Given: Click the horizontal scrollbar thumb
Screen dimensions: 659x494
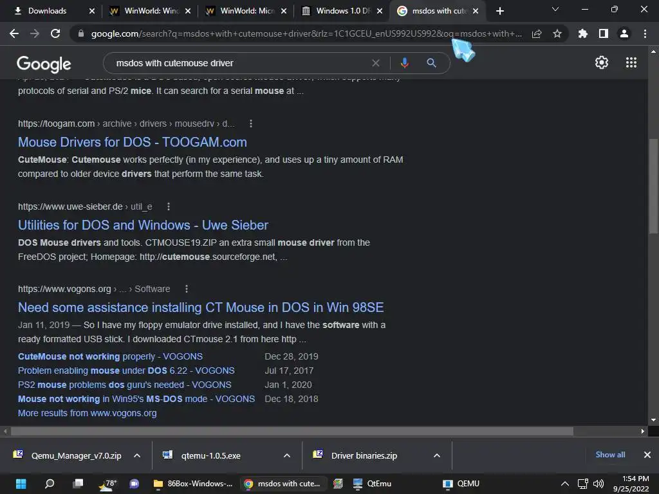Looking at the screenshot, I should coord(292,432).
